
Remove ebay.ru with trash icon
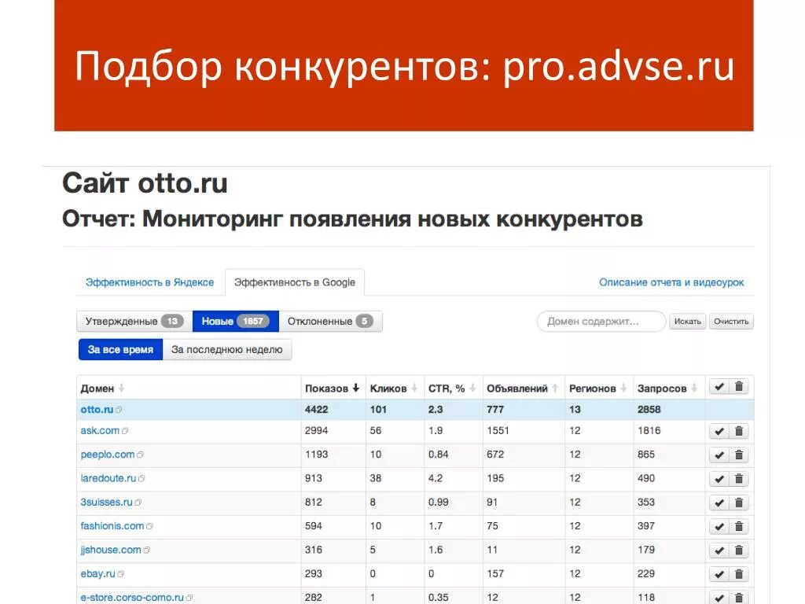(739, 574)
